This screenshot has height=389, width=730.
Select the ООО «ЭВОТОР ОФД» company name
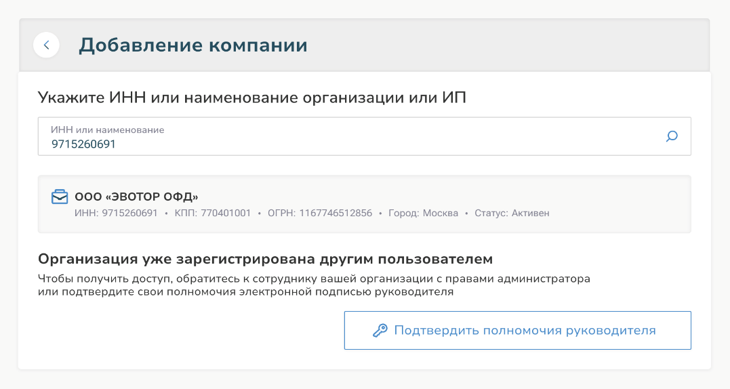(136, 197)
